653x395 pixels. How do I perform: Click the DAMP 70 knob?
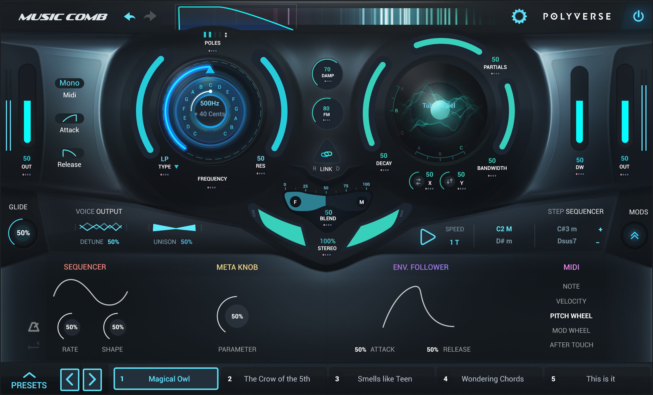tap(327, 74)
